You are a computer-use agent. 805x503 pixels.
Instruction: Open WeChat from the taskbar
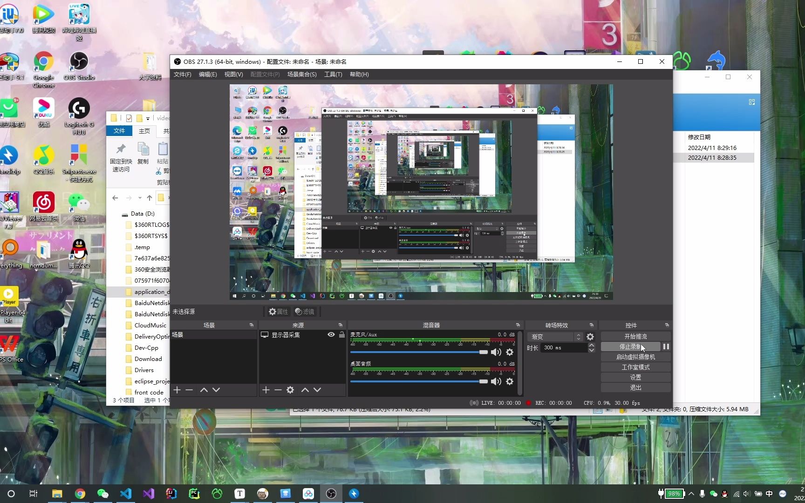point(102,494)
